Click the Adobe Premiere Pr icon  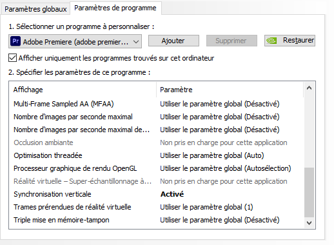15,41
